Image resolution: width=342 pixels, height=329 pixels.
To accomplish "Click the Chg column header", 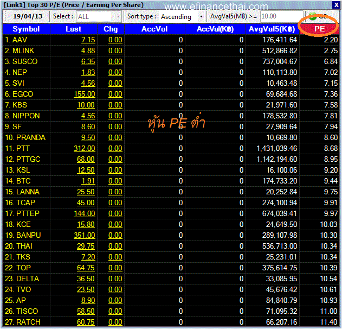I will (111, 29).
